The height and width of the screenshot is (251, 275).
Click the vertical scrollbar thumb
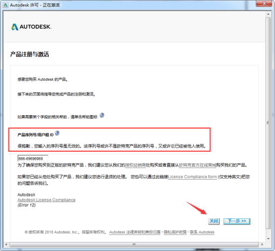coord(268,123)
